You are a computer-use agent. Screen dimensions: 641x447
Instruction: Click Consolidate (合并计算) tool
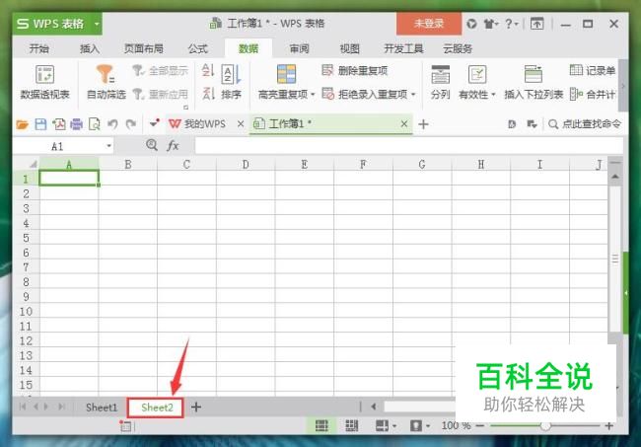click(x=593, y=95)
